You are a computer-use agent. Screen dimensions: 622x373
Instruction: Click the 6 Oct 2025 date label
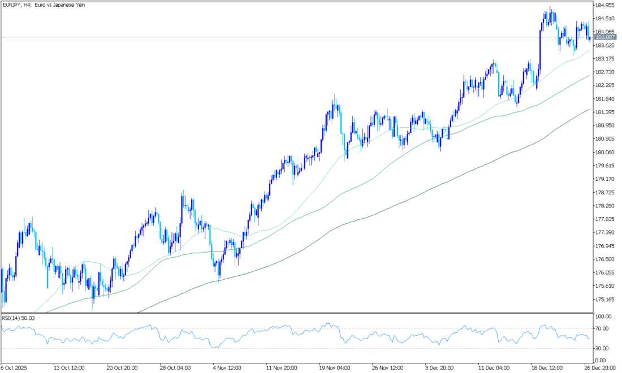[15, 367]
